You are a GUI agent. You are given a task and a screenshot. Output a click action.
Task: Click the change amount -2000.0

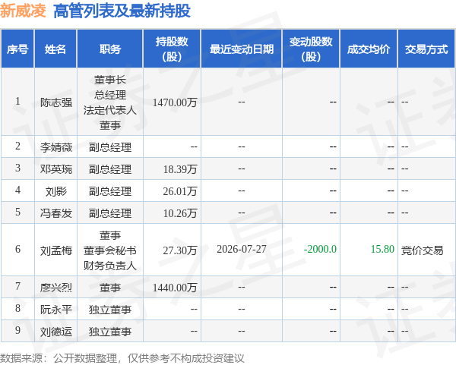(x=320, y=249)
